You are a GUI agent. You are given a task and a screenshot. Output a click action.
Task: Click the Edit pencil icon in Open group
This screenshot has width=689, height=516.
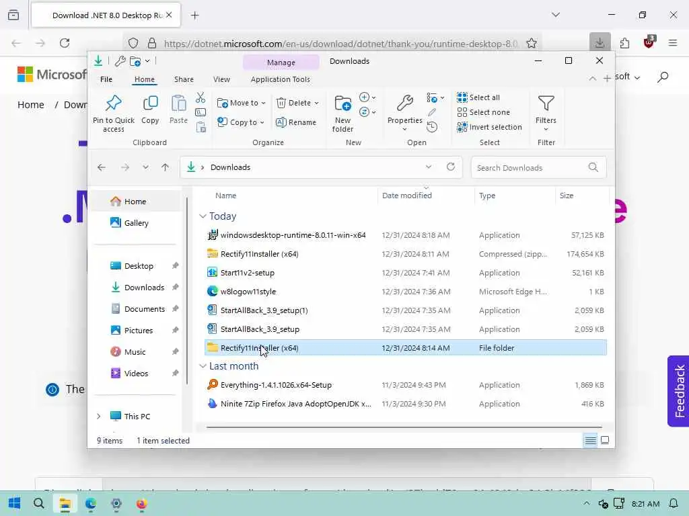tap(432, 113)
